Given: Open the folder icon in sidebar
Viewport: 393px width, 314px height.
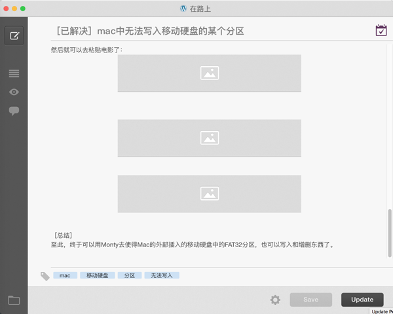Looking at the screenshot, I should pyautogui.click(x=14, y=300).
